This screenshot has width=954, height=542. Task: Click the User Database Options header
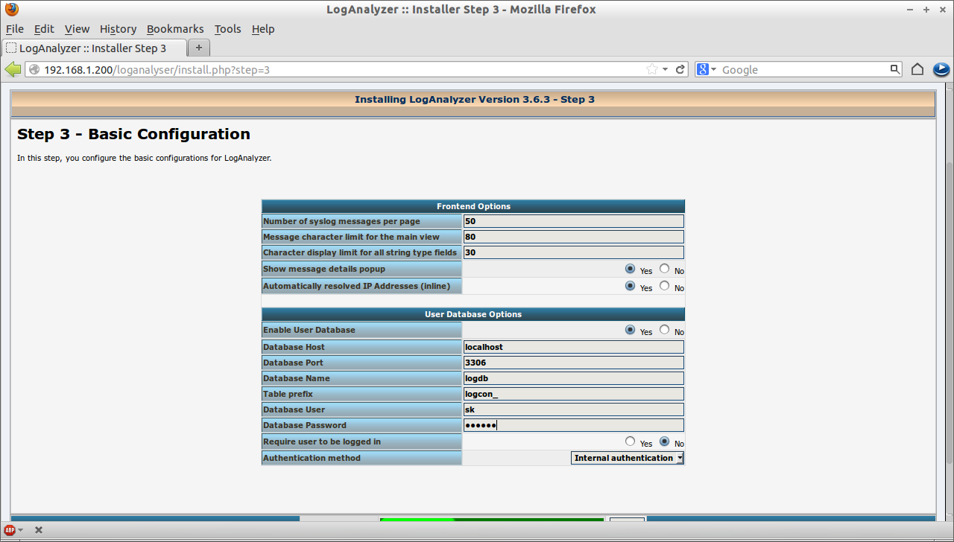(473, 314)
